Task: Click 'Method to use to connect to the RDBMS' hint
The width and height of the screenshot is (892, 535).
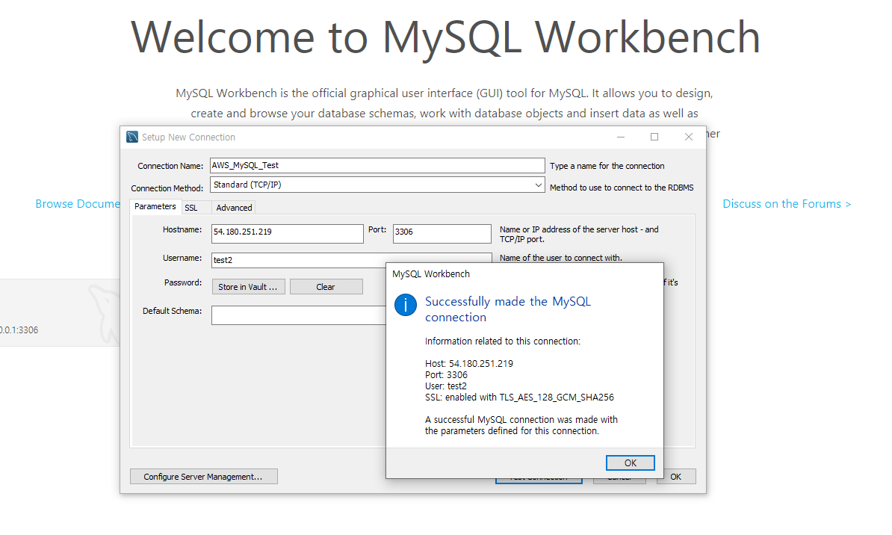Action: (622, 188)
